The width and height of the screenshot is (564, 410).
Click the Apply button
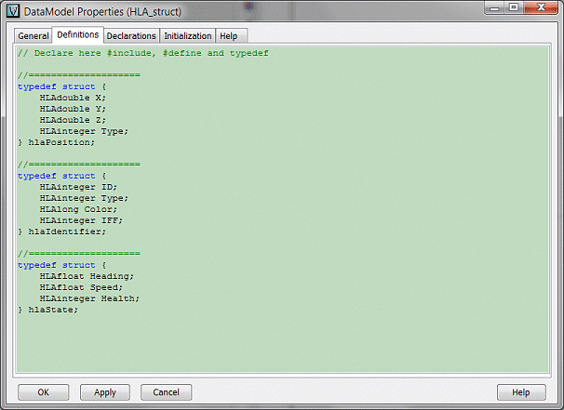pos(105,392)
